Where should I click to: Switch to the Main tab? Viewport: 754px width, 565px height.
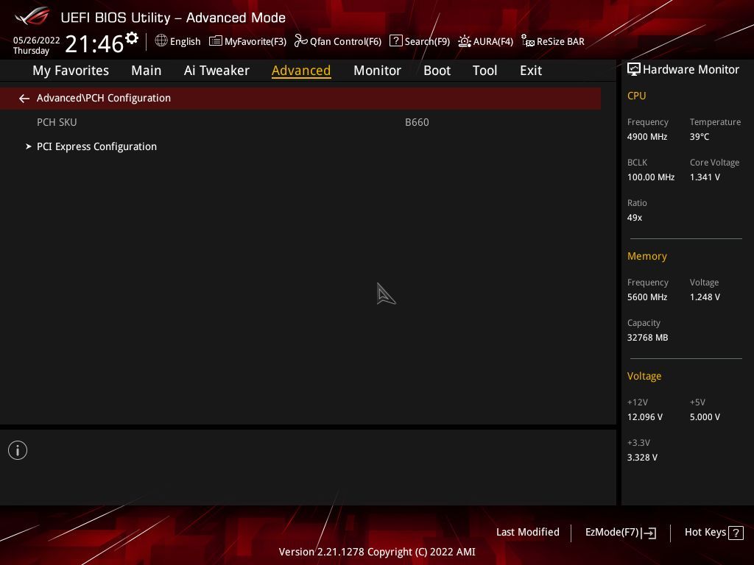[147, 71]
